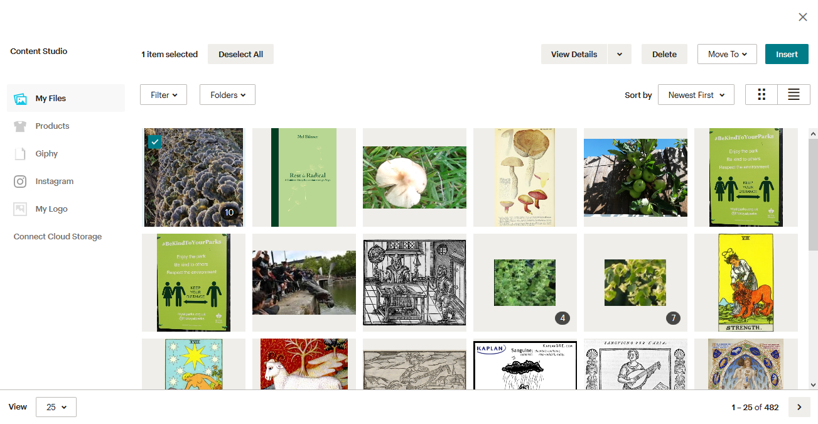Open Connect Cloud Storage

[58, 237]
